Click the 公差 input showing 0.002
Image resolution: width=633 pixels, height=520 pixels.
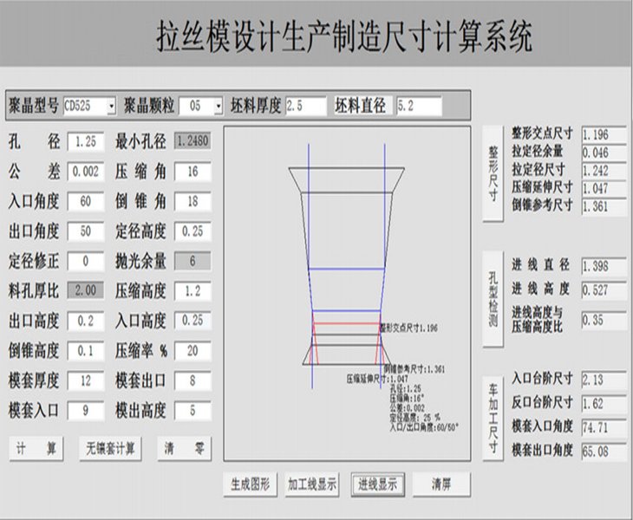point(86,172)
